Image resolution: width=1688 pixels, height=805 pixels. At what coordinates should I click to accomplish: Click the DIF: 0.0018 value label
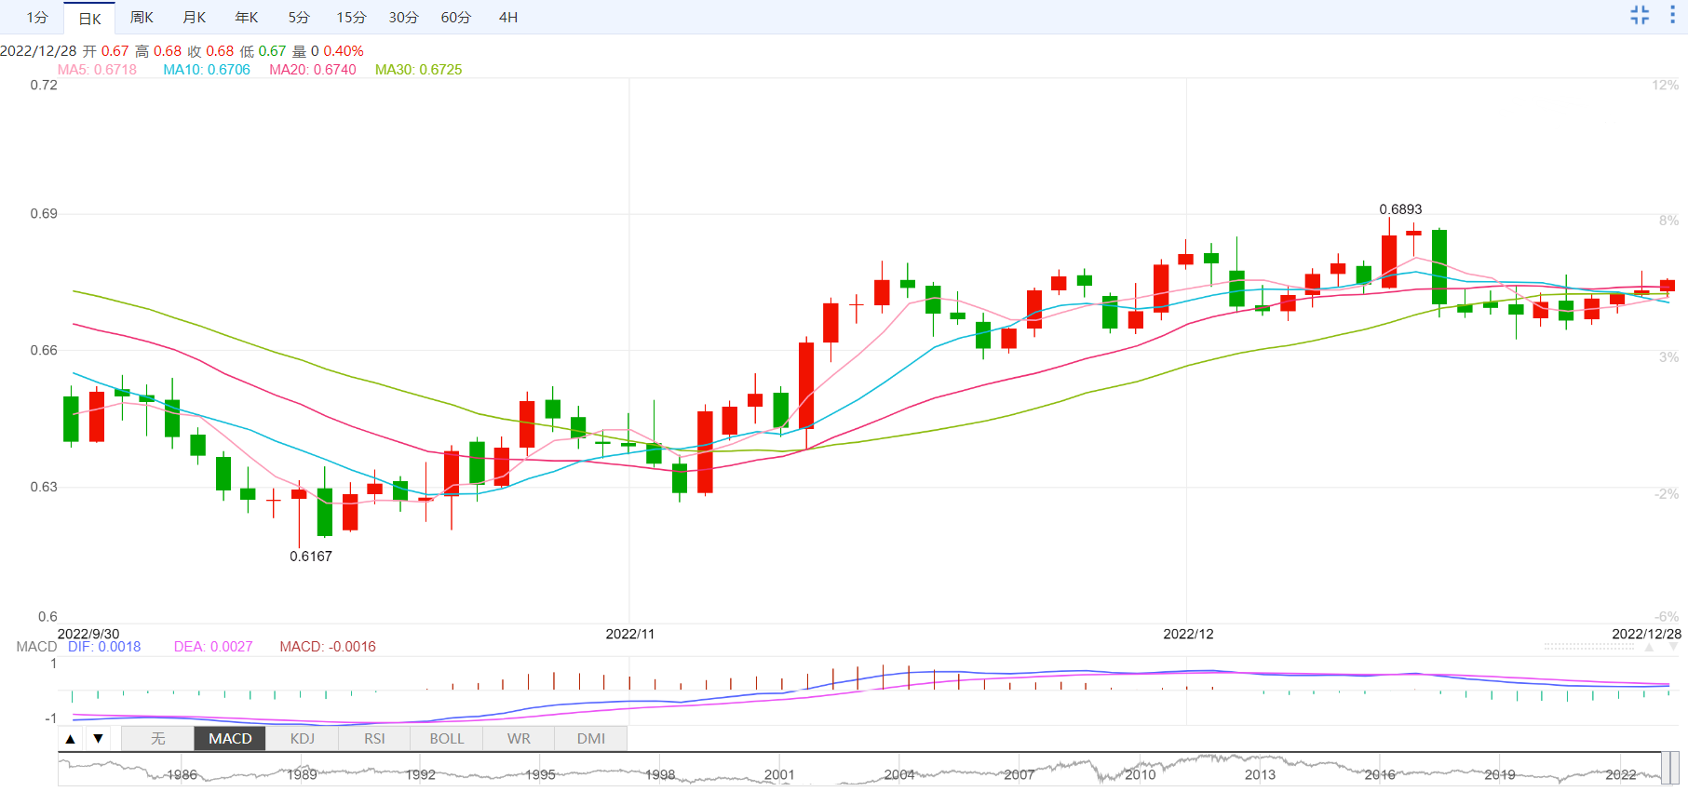click(x=104, y=647)
